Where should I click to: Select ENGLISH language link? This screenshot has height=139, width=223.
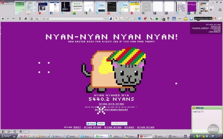(x=216, y=26)
